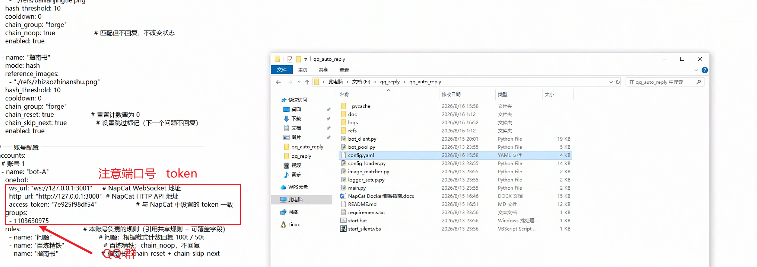Click the start.bat batch file icon
This screenshot has width=757, height=267.
pos(343,220)
